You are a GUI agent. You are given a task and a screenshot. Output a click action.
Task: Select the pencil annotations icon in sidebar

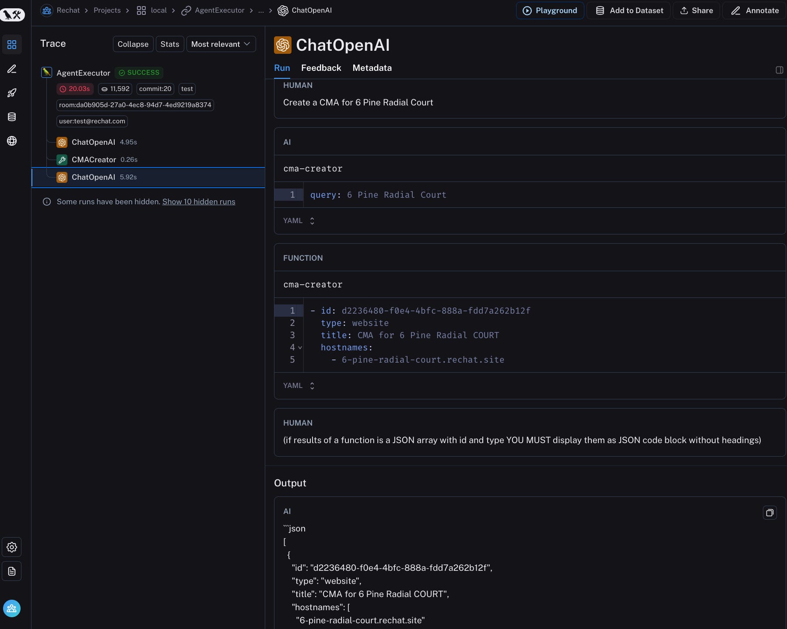tap(12, 69)
